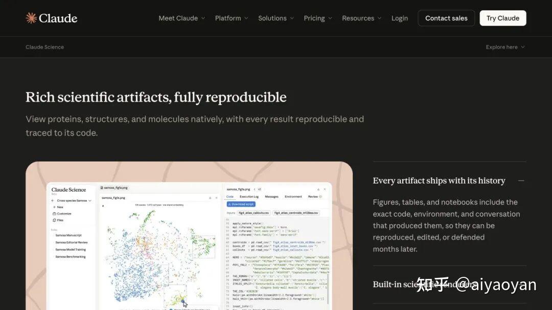Open the Environment tab
Viewport: 552px width, 310px height.
click(293, 197)
